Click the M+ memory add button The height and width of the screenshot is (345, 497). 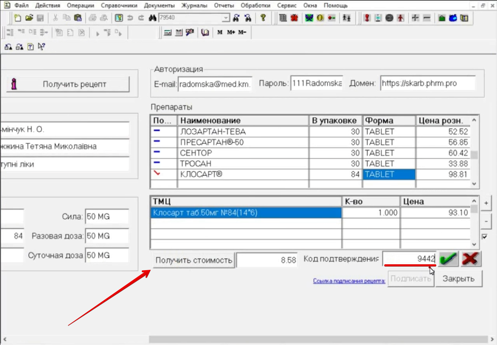coord(231,32)
